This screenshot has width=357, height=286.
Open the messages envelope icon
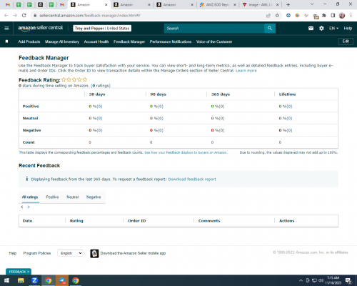(311, 29)
